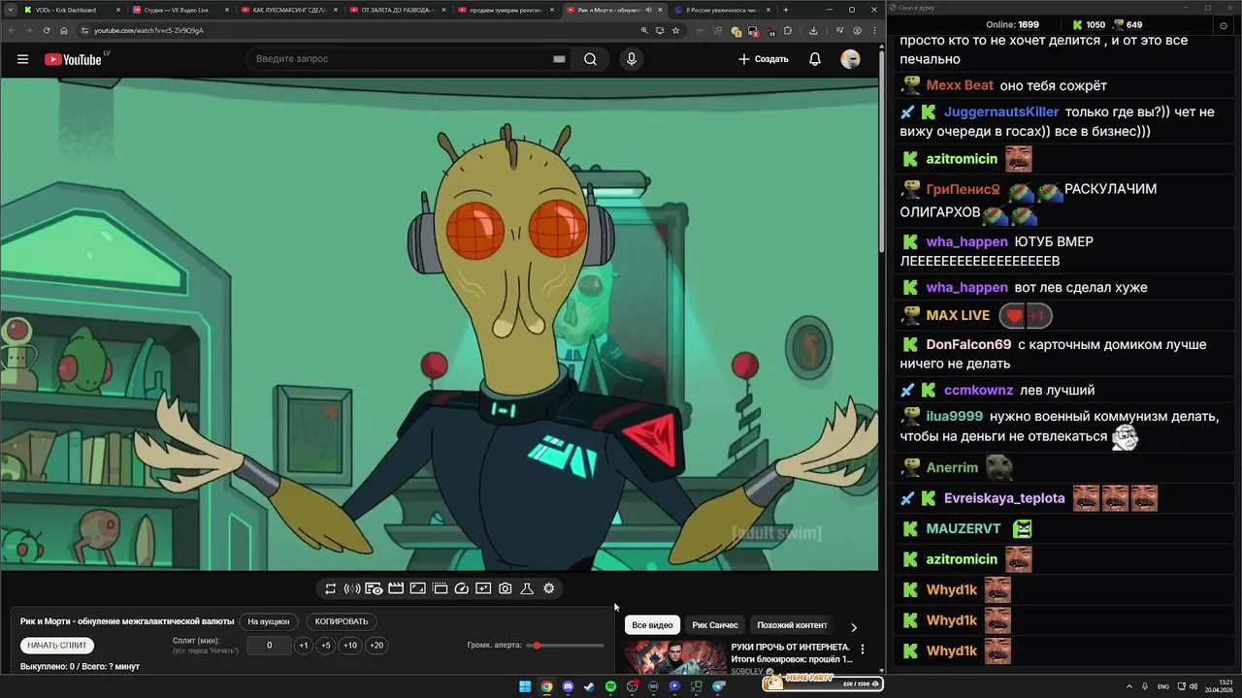
Task: Select the Все видео filter chip
Action: point(652,625)
